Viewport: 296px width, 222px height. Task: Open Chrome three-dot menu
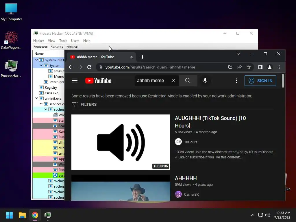279,67
